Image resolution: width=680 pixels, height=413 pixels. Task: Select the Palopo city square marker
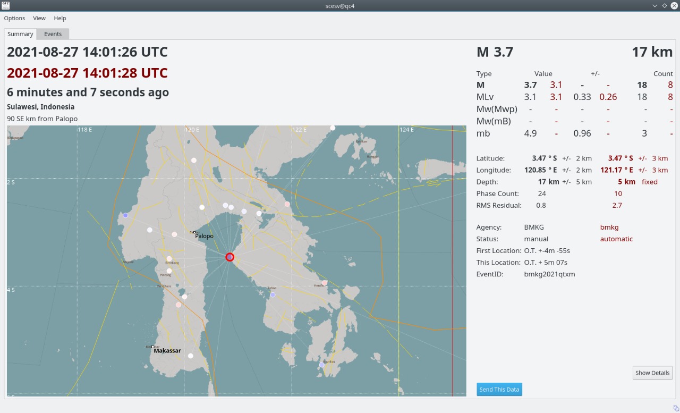195,232
